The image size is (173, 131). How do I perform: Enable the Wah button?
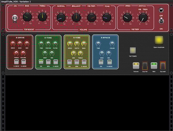154,65
